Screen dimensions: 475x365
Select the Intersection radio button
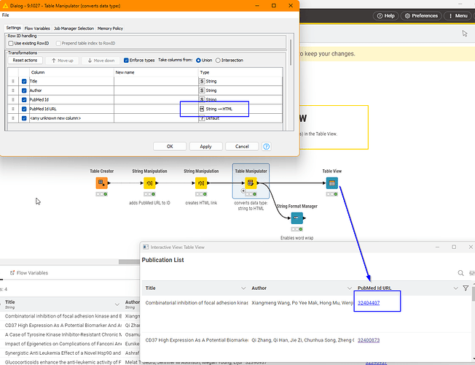click(216, 61)
